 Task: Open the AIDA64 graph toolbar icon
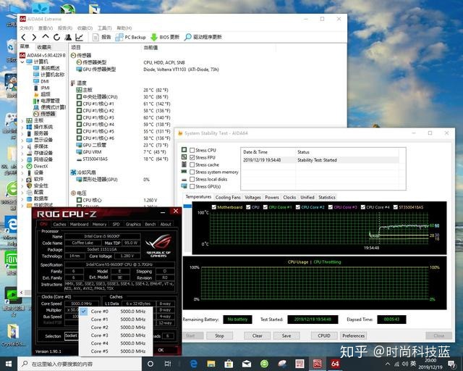coord(79,37)
